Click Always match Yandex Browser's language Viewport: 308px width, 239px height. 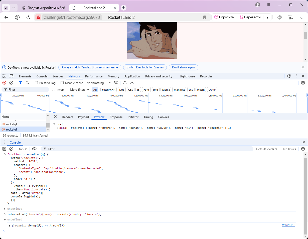click(90, 67)
